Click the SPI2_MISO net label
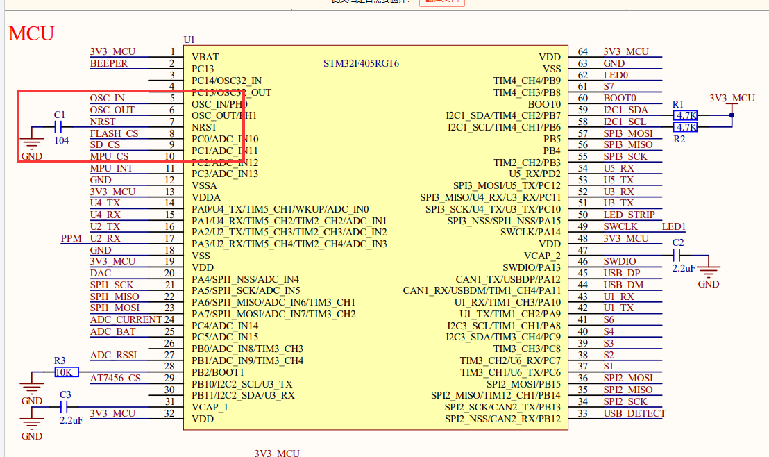The width and height of the screenshot is (769, 457). coord(627,390)
